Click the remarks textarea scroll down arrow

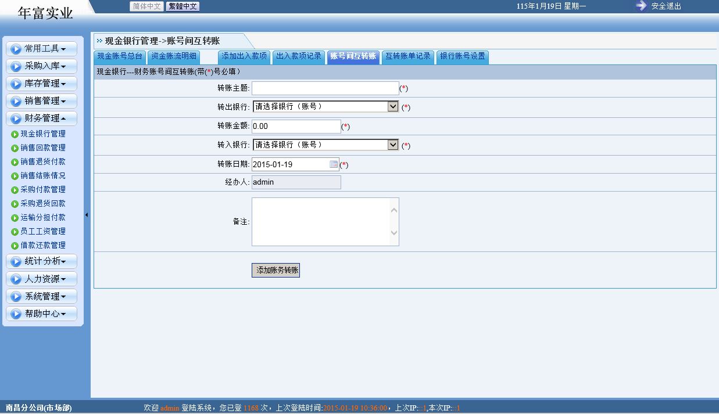pyautogui.click(x=394, y=233)
